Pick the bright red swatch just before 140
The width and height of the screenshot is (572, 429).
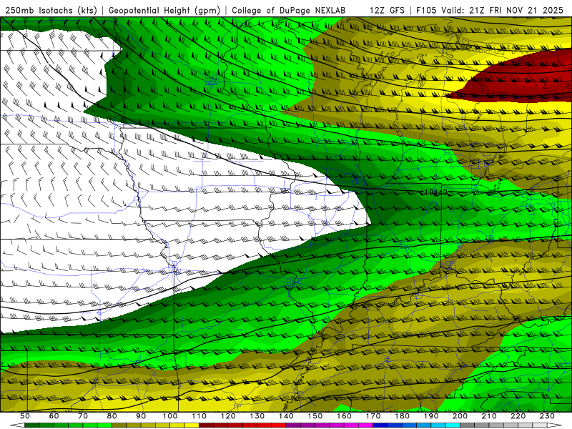[279, 425]
